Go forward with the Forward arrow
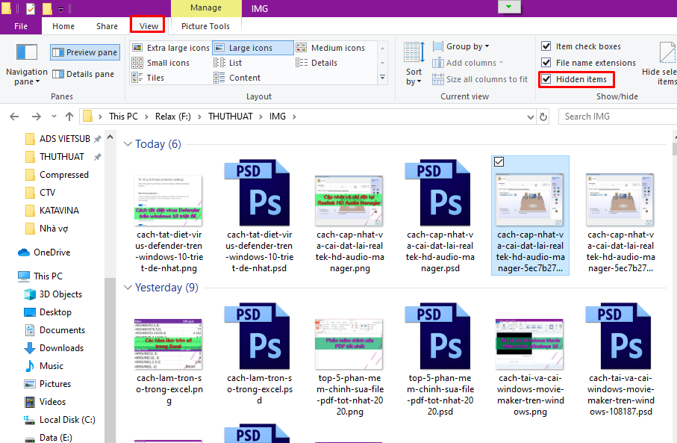677x443 pixels. (37, 117)
